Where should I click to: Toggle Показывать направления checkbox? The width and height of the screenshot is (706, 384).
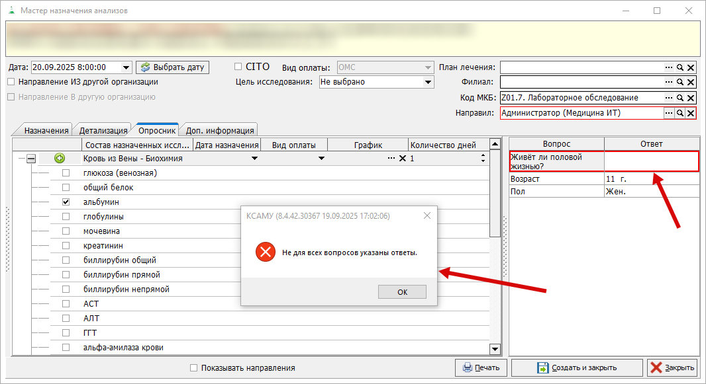pos(193,368)
